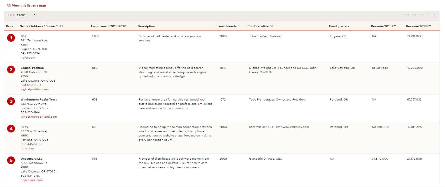This screenshot has height=187, width=445.
Task: Click the employment figure 669
Action: point(95,68)
